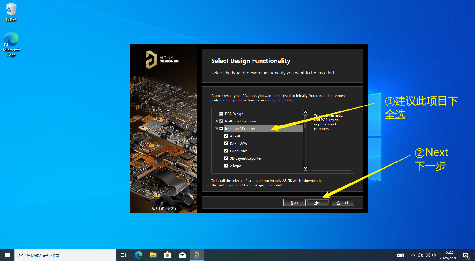Click the feature list scrollbar thumb
The width and height of the screenshot is (475, 261).
pyautogui.click(x=305, y=121)
